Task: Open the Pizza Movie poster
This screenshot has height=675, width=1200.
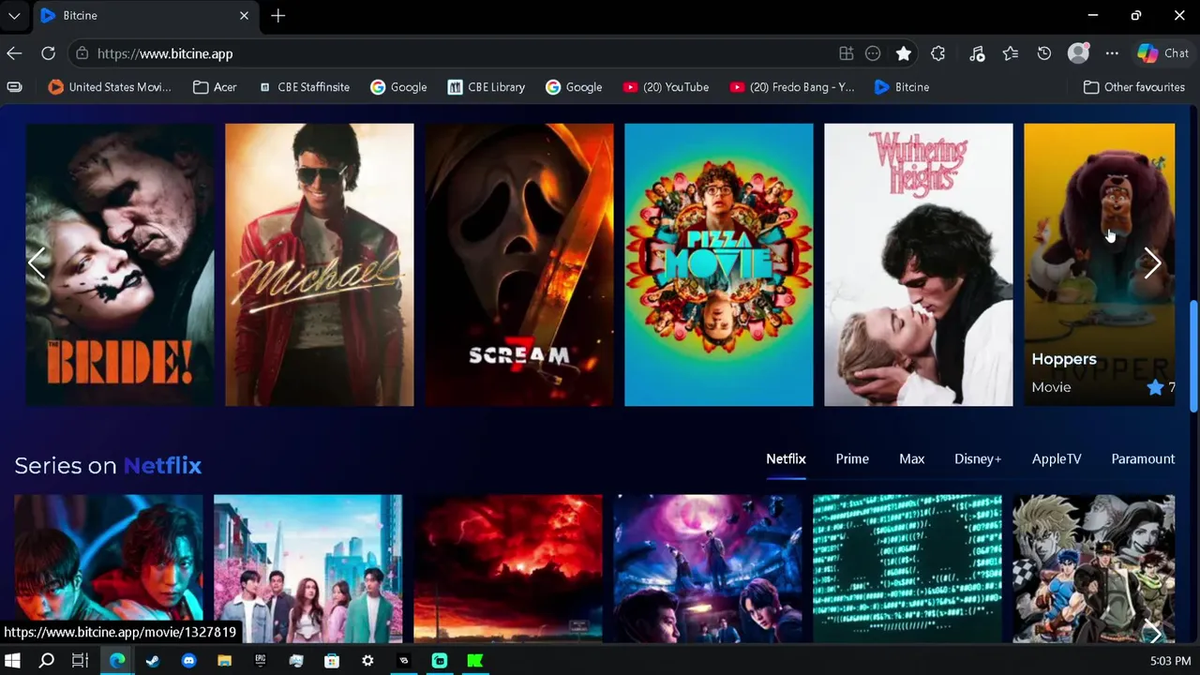Action: click(x=719, y=264)
